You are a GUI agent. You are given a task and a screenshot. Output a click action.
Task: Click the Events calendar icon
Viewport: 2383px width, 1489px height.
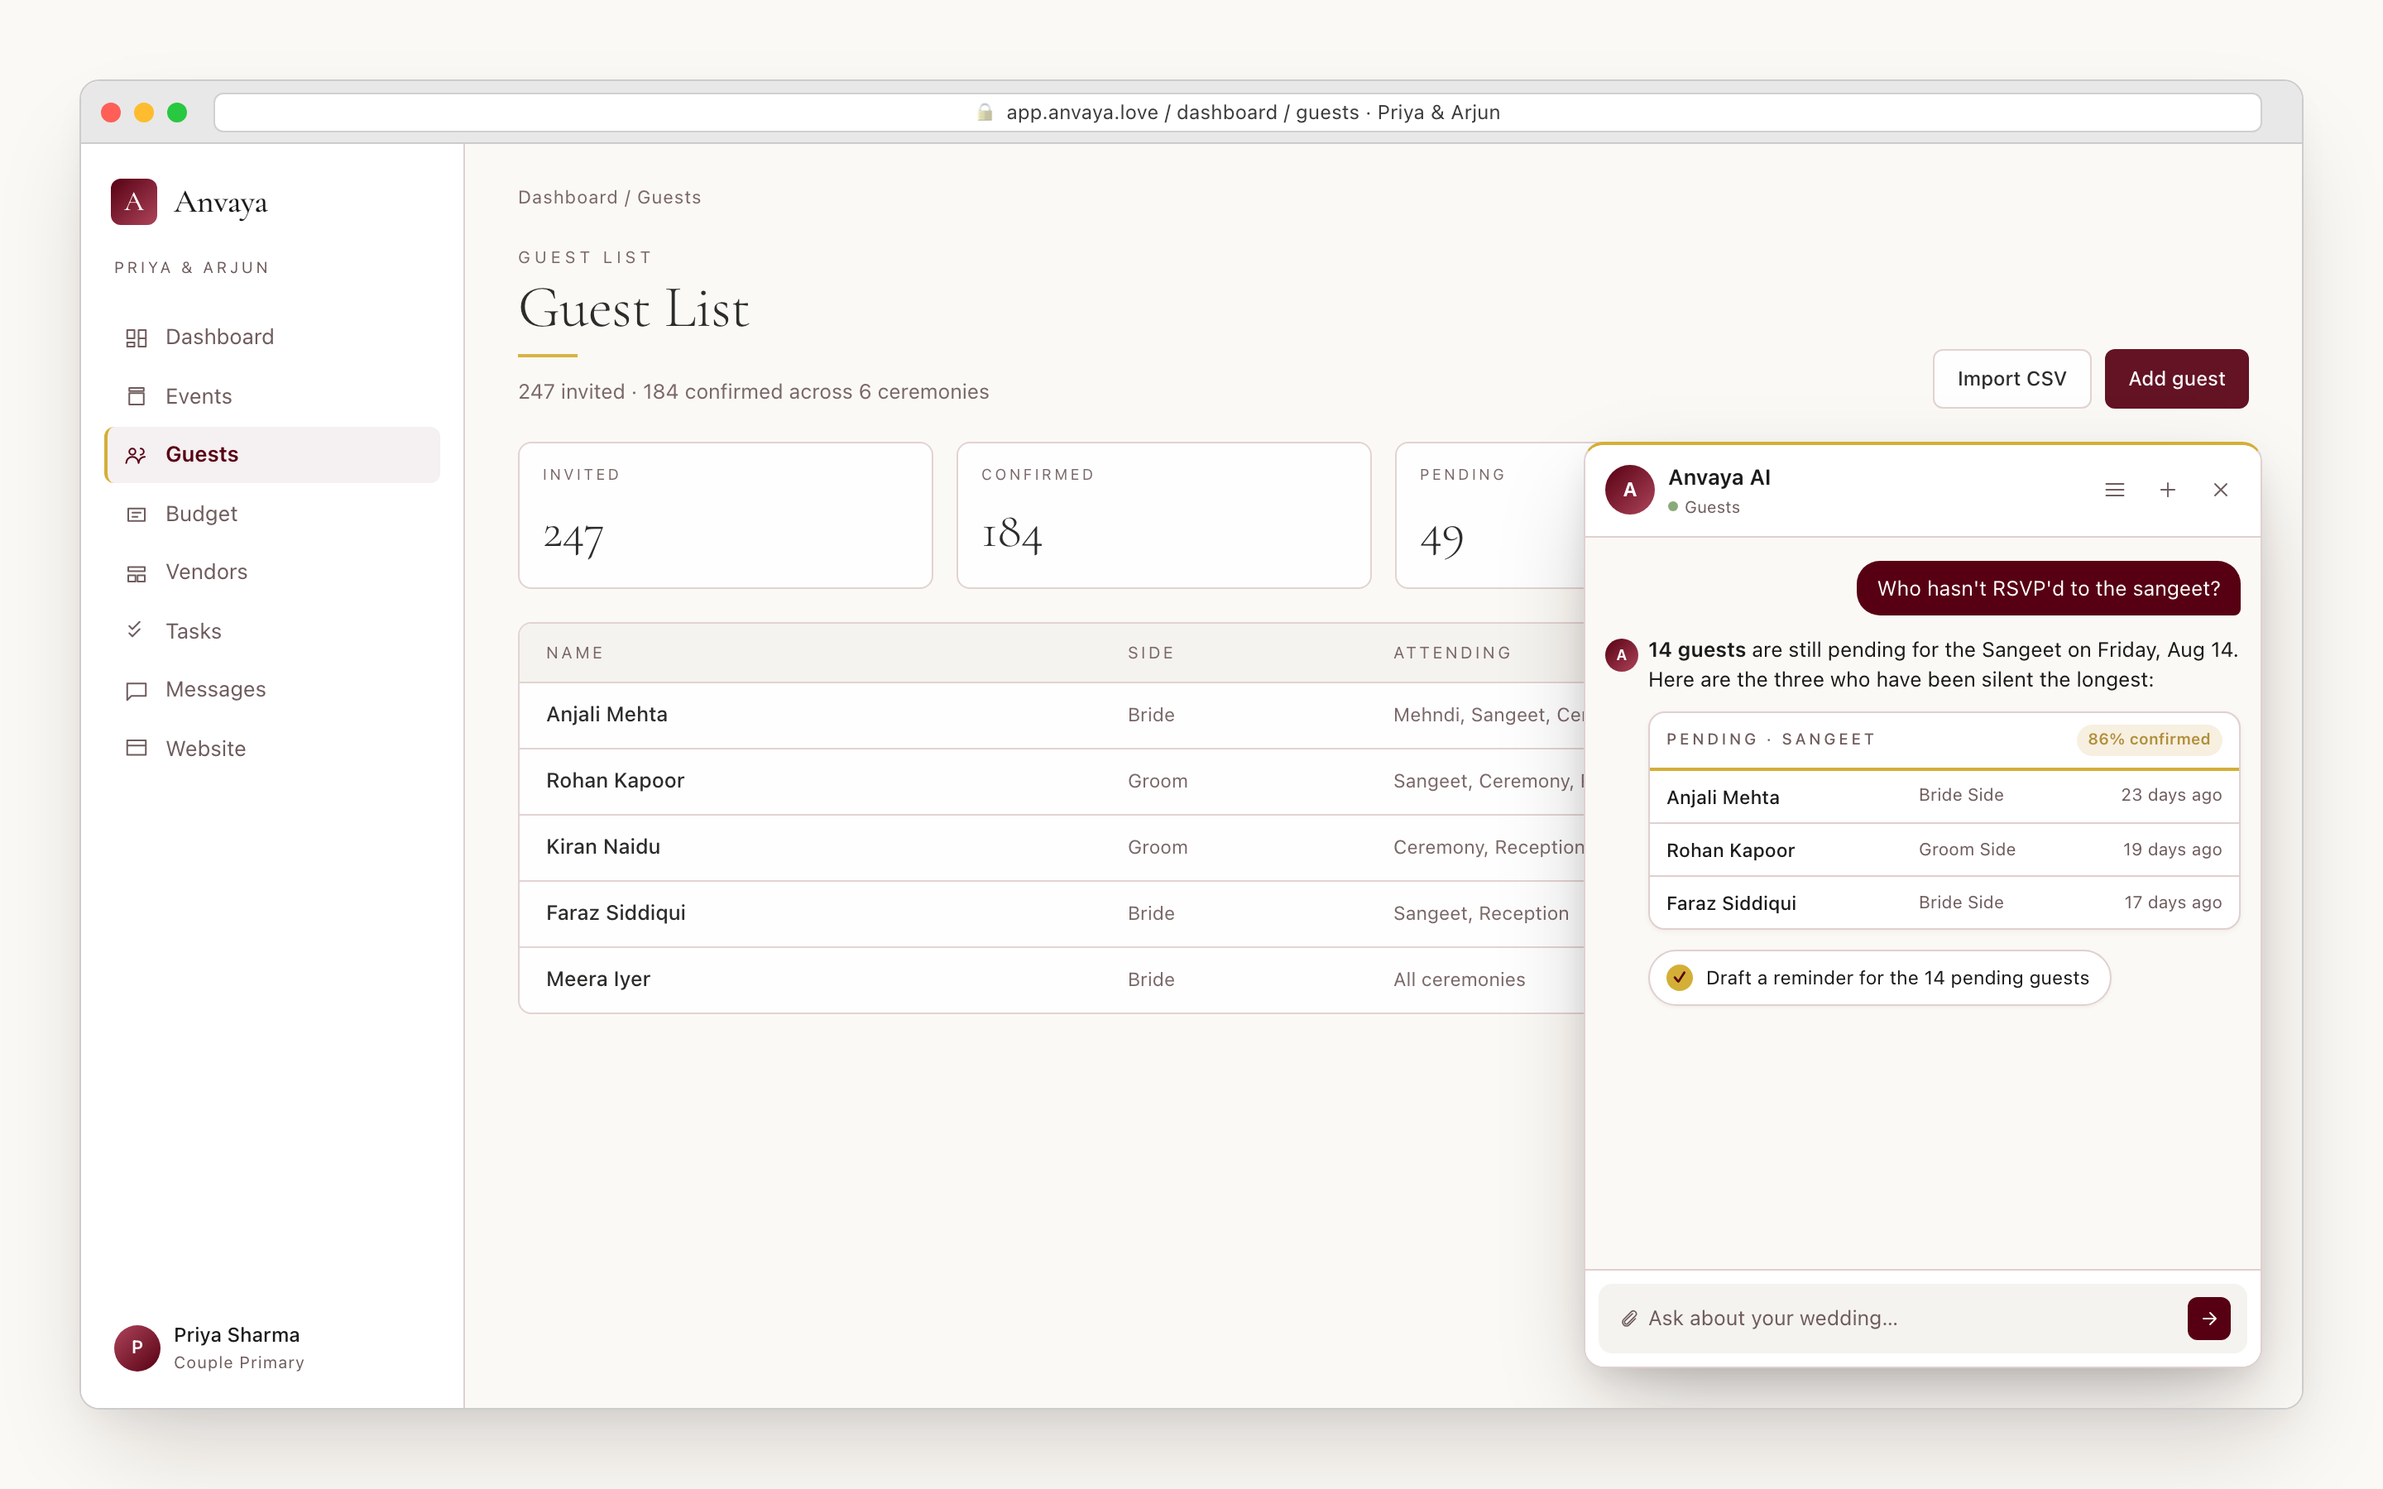136,396
